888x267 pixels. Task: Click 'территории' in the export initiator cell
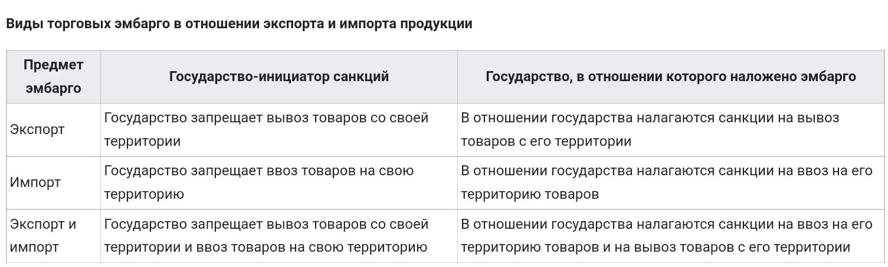pos(143,141)
